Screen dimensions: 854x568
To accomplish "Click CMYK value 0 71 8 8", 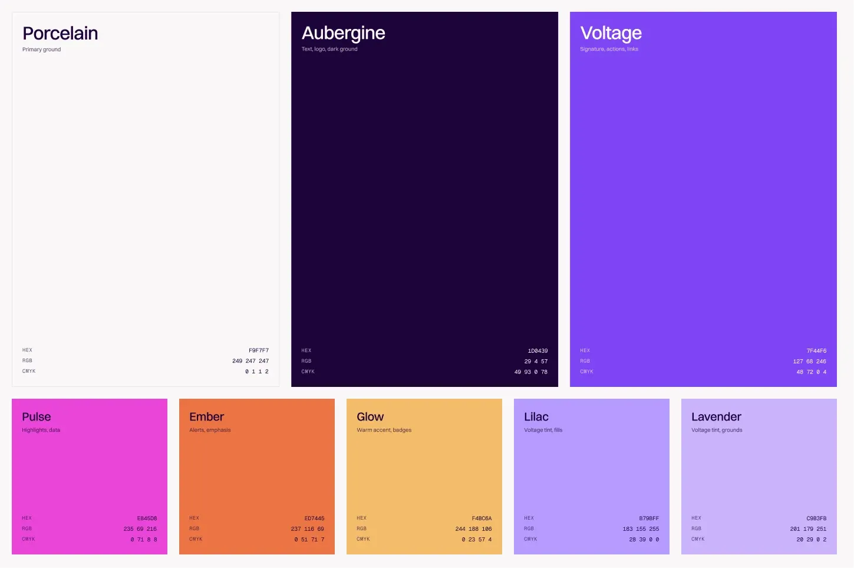I will 144,540.
